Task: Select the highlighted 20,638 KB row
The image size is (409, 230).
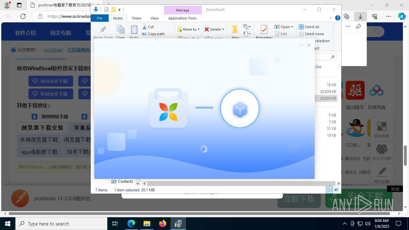Action: click(x=326, y=98)
